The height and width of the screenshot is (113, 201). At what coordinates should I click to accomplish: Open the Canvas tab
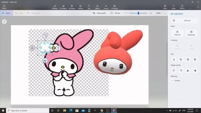[106, 7]
